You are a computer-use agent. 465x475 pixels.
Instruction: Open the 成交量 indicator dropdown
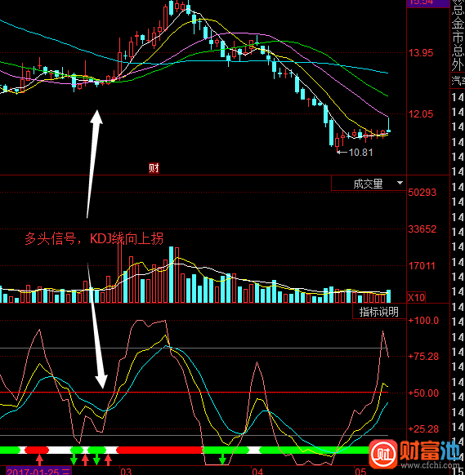pyautogui.click(x=369, y=184)
